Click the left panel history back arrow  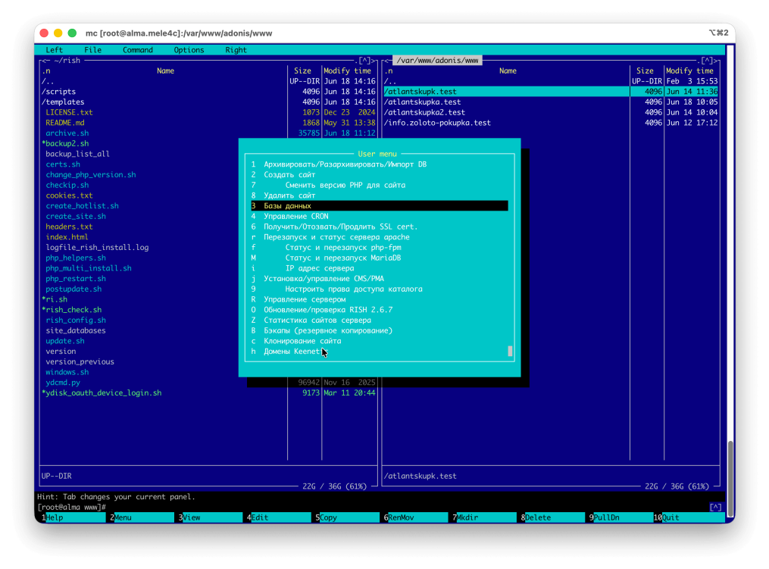click(45, 61)
